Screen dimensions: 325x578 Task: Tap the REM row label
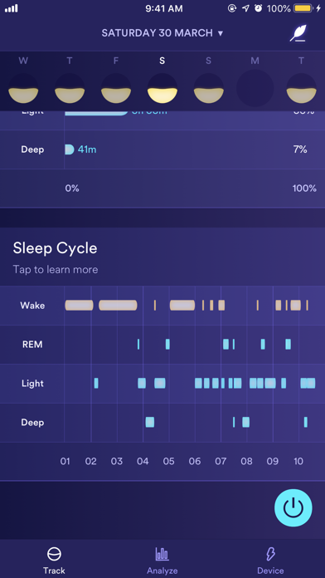click(32, 345)
